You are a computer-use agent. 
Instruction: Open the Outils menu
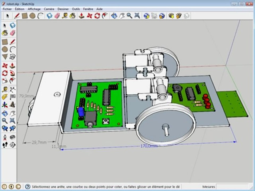coord(76,9)
